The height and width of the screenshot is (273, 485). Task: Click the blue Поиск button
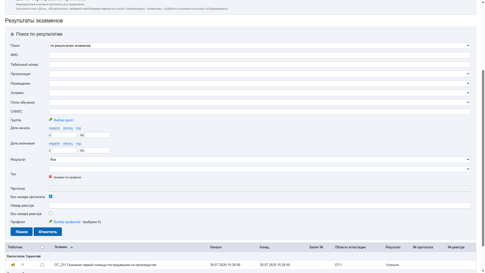coord(21,232)
